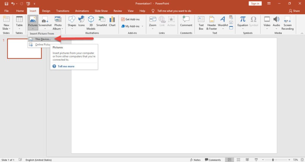Open Customize Quick Access Toolbar dropdown
This screenshot has height=162, width=305.
pos(35,4)
